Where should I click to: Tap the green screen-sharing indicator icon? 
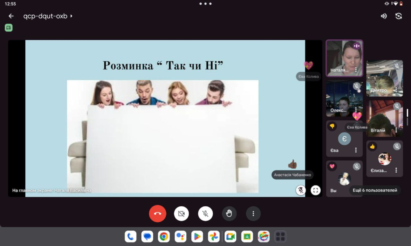click(9, 28)
